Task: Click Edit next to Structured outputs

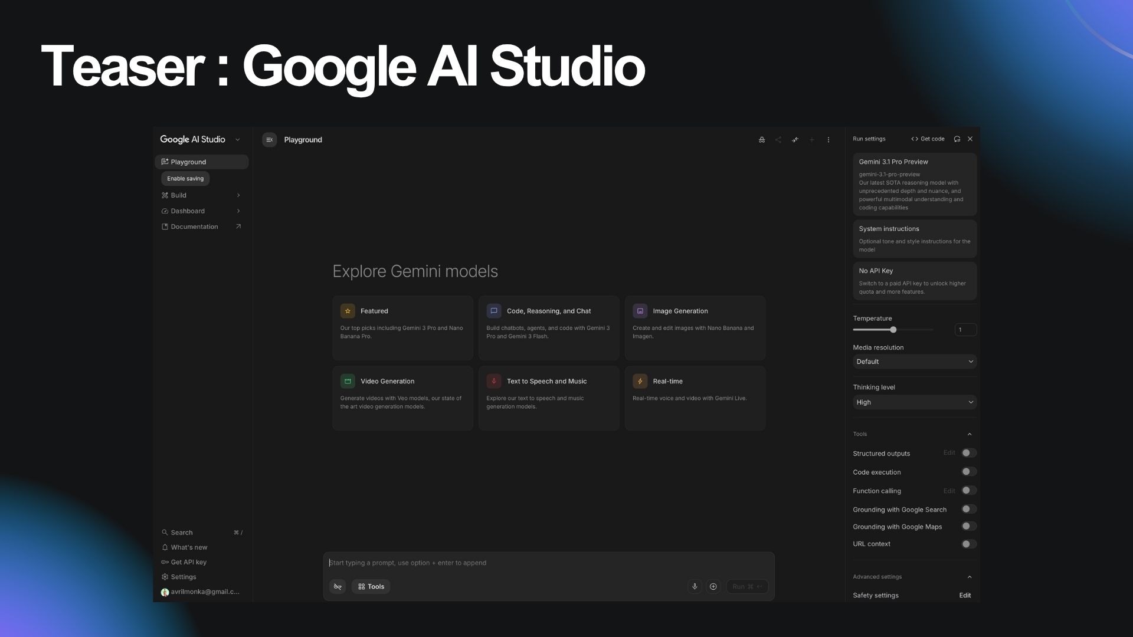Action: pyautogui.click(x=949, y=453)
